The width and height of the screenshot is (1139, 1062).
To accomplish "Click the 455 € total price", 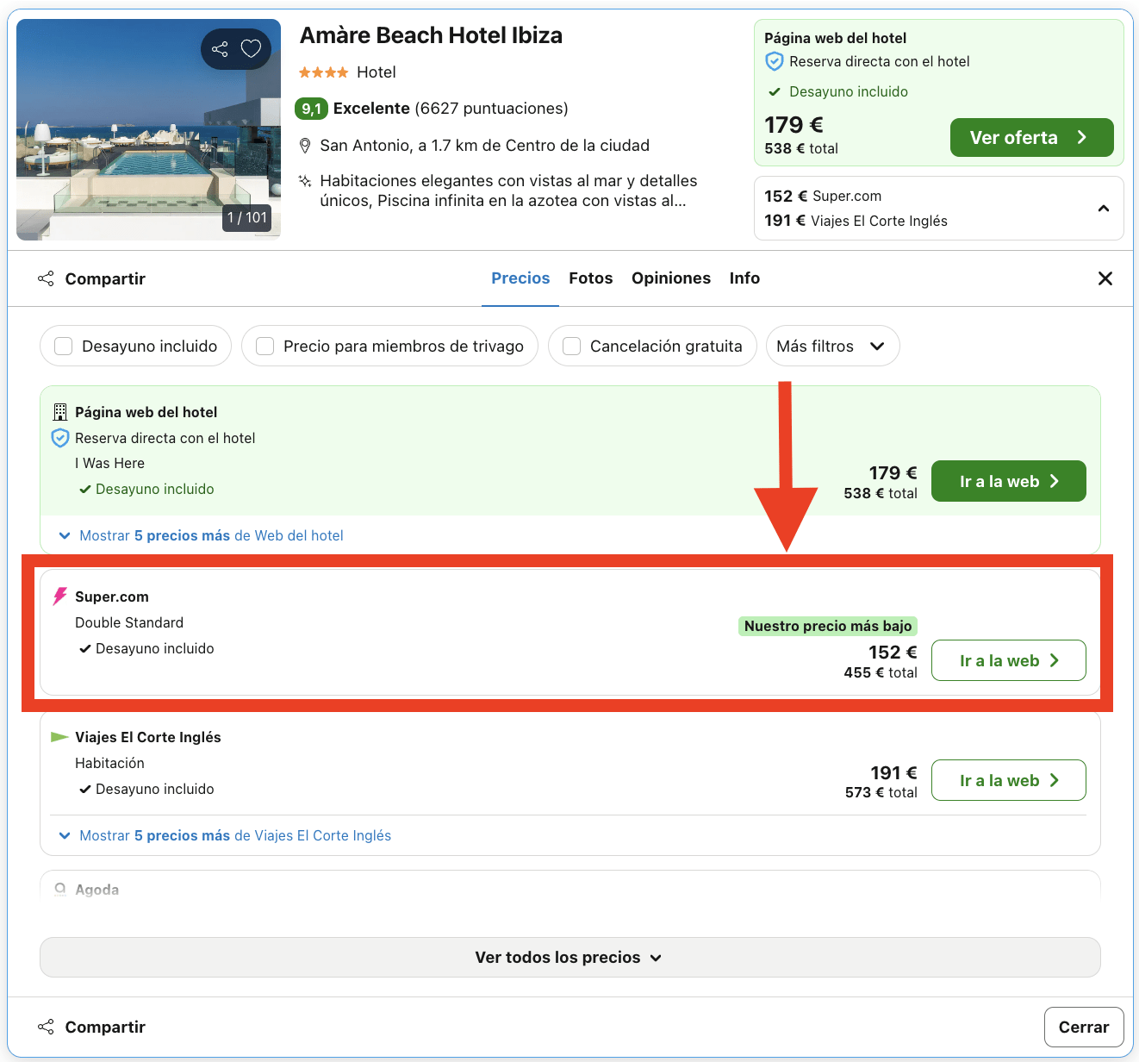I will 881,672.
